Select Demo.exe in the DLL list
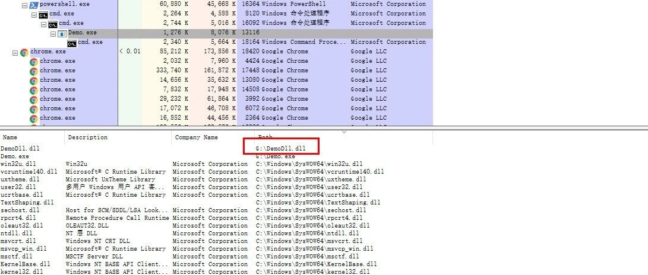This screenshot has height=275, width=648. tap(15, 156)
